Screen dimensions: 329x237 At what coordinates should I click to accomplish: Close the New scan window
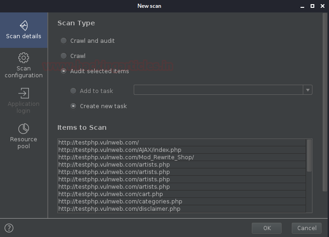click(323, 6)
